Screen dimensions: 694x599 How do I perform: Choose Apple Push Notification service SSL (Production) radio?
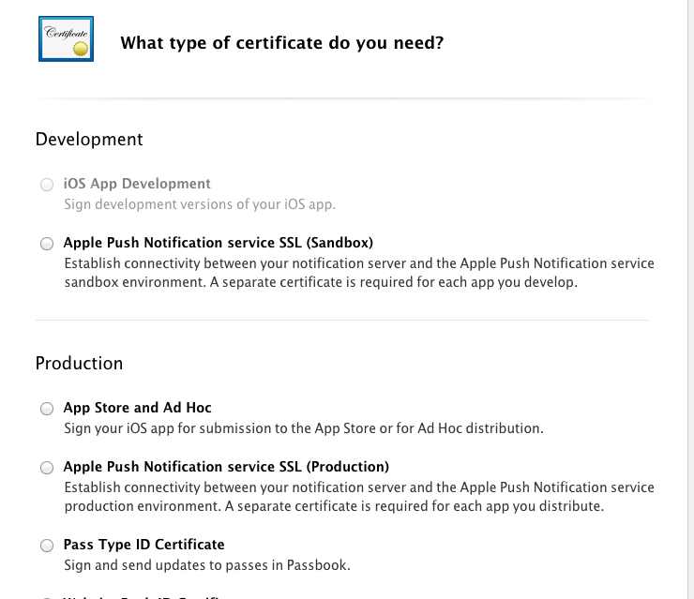coord(47,468)
